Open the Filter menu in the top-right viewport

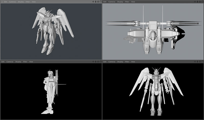pos(127,2)
